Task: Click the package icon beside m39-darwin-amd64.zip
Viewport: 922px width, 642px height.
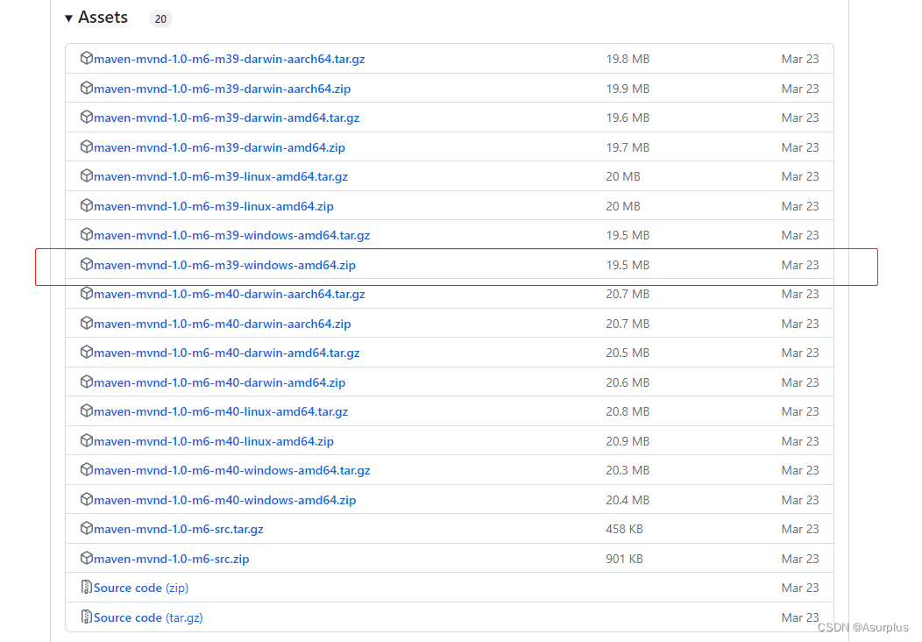Action: [87, 146]
